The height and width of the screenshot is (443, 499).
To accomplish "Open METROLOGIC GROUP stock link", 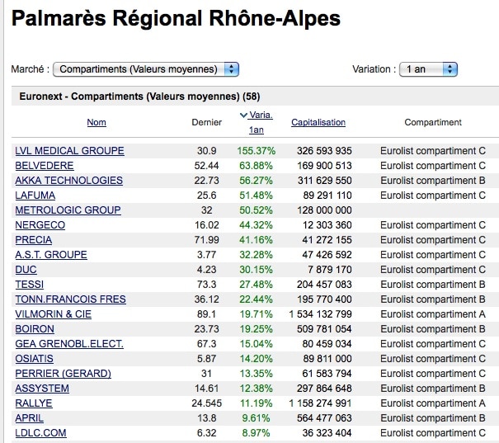I will [68, 210].
